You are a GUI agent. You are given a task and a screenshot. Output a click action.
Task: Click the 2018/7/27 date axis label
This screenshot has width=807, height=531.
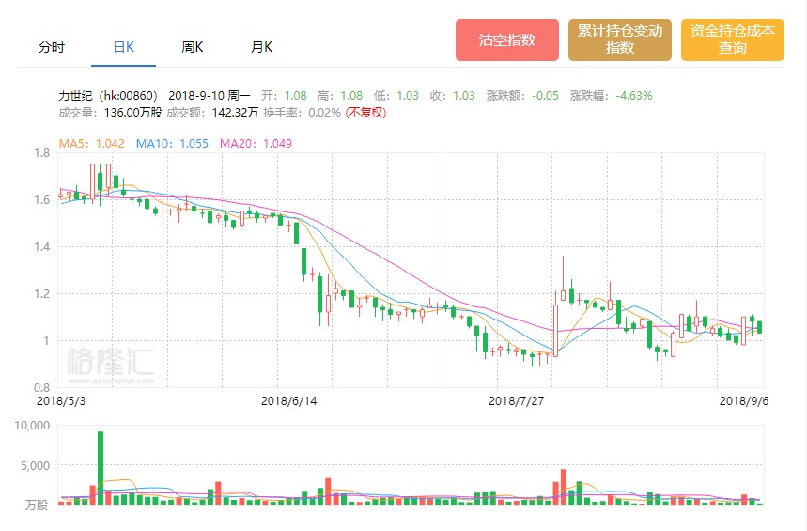[515, 400]
